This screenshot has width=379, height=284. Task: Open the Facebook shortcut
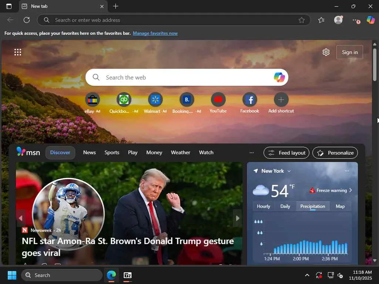tap(250, 99)
